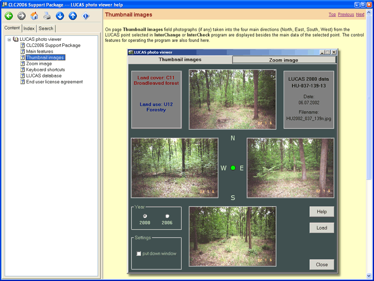
Task: Click the grey Forward arrow icon
Action: pyautogui.click(x=21, y=16)
